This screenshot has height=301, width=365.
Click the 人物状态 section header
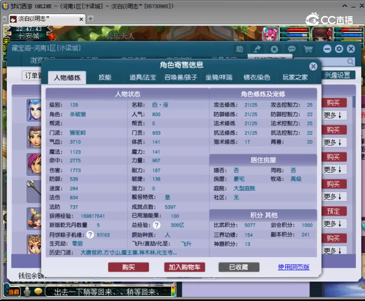(x=127, y=94)
